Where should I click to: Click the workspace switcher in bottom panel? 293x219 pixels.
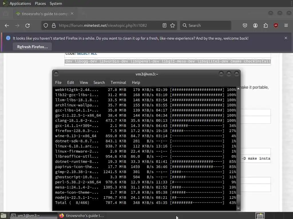coord(260,216)
